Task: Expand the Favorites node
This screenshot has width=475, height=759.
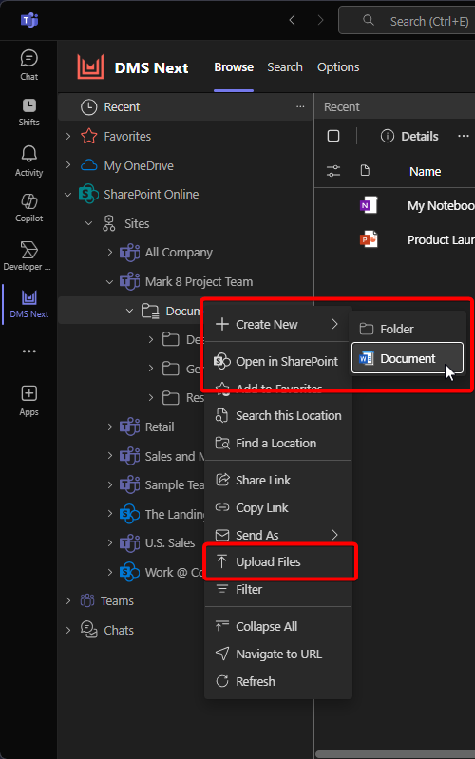Action: 68,136
